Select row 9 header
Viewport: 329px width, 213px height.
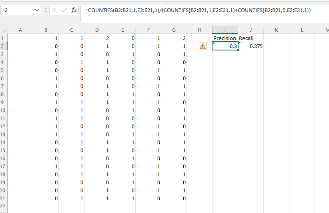(4, 102)
